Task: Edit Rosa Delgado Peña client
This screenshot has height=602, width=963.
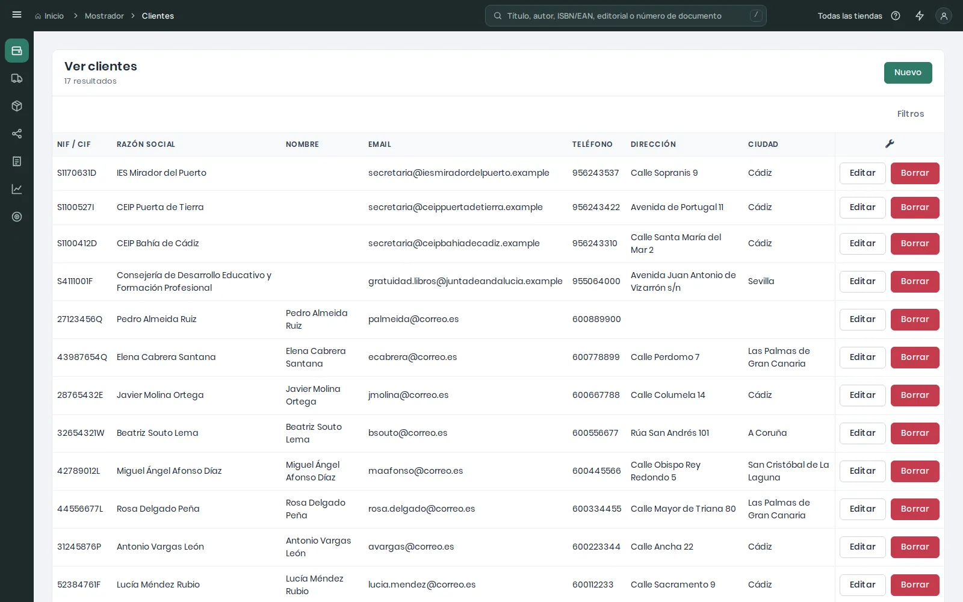Action: [x=862, y=509]
